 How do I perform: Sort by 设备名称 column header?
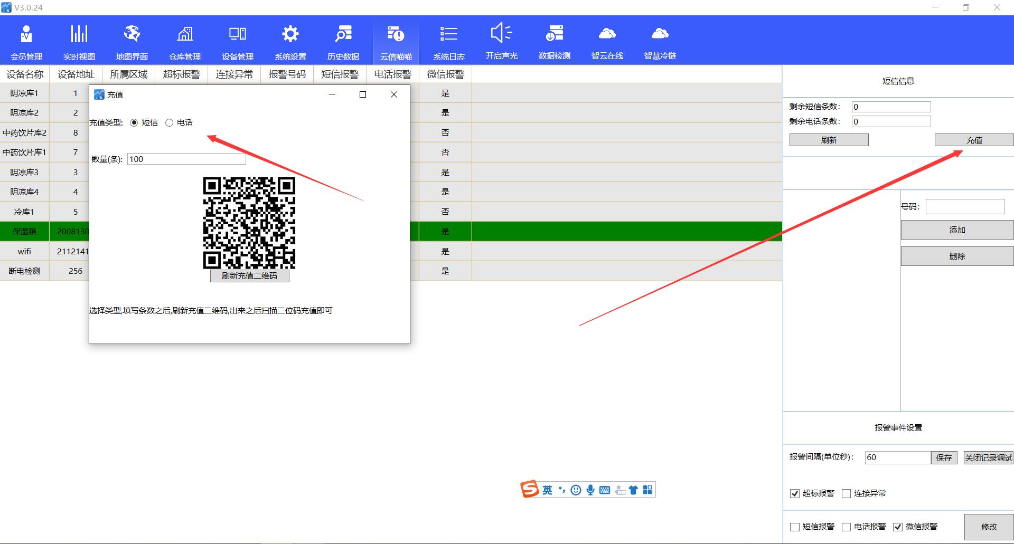[x=25, y=74]
